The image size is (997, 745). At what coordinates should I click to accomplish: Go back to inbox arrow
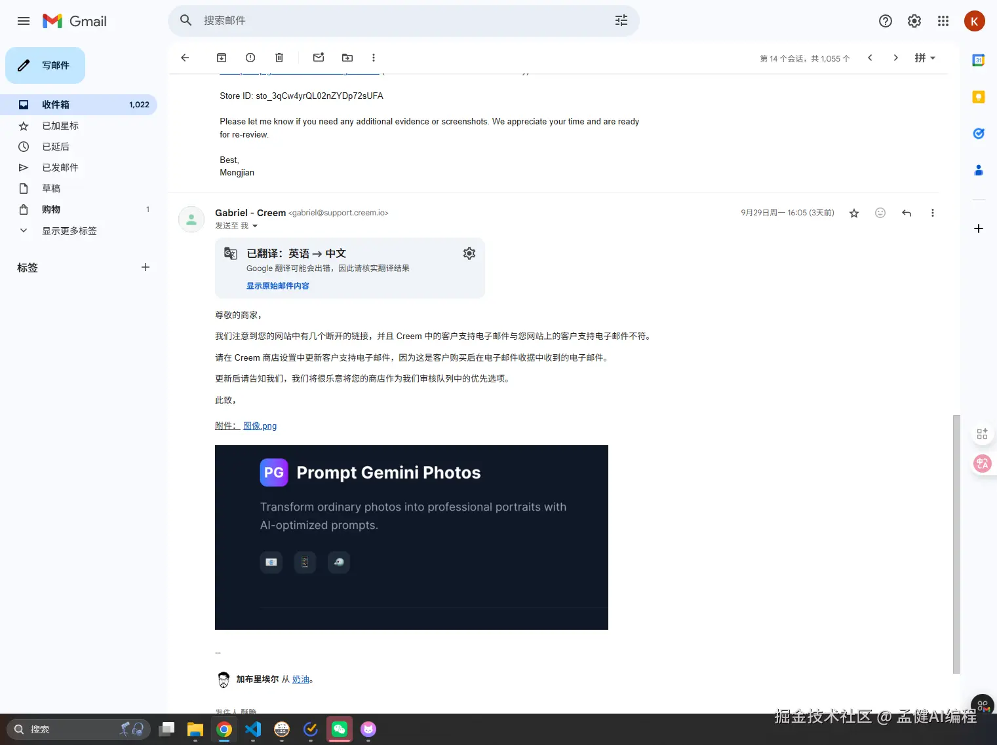tap(185, 58)
